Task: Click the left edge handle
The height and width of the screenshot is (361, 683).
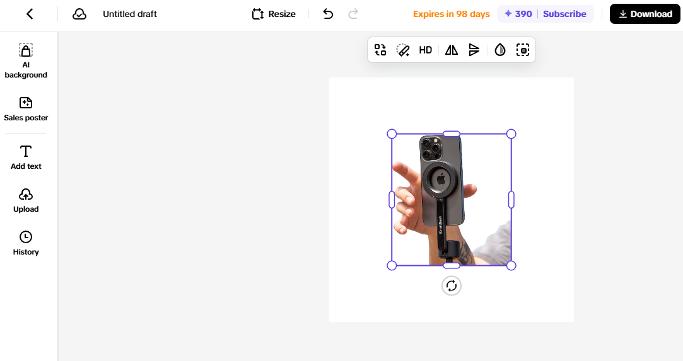Action: (x=392, y=200)
